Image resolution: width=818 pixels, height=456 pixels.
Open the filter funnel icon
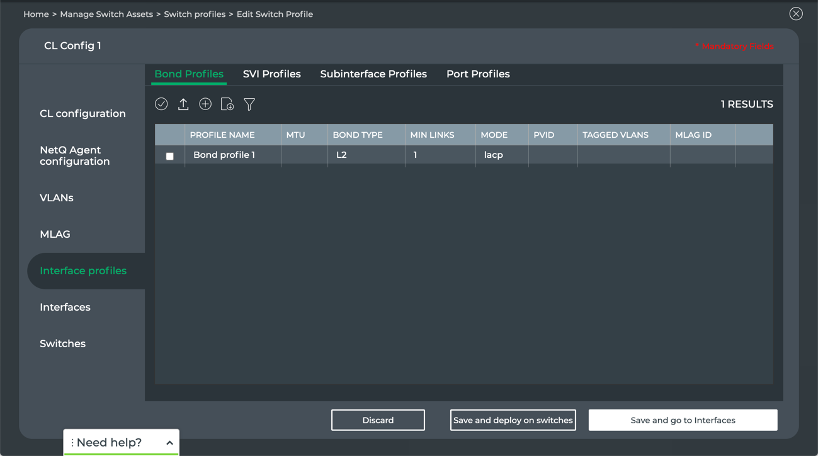point(249,104)
